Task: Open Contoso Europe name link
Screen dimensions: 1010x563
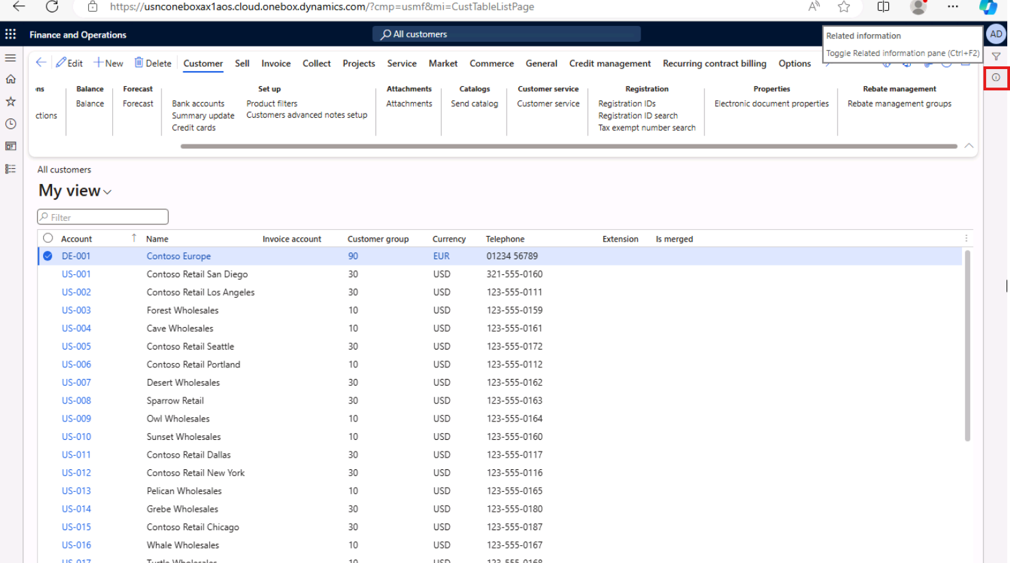Action: pyautogui.click(x=178, y=256)
